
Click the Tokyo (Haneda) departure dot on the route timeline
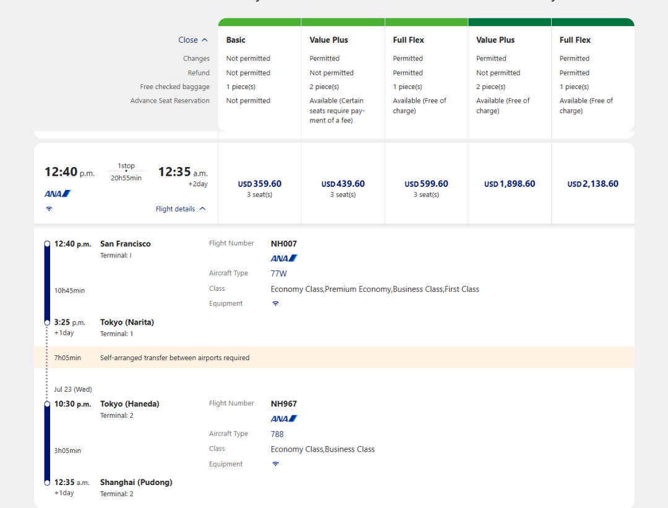tap(47, 404)
